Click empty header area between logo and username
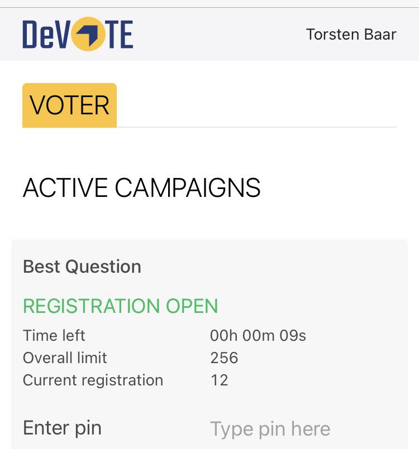419x449 pixels. click(218, 34)
